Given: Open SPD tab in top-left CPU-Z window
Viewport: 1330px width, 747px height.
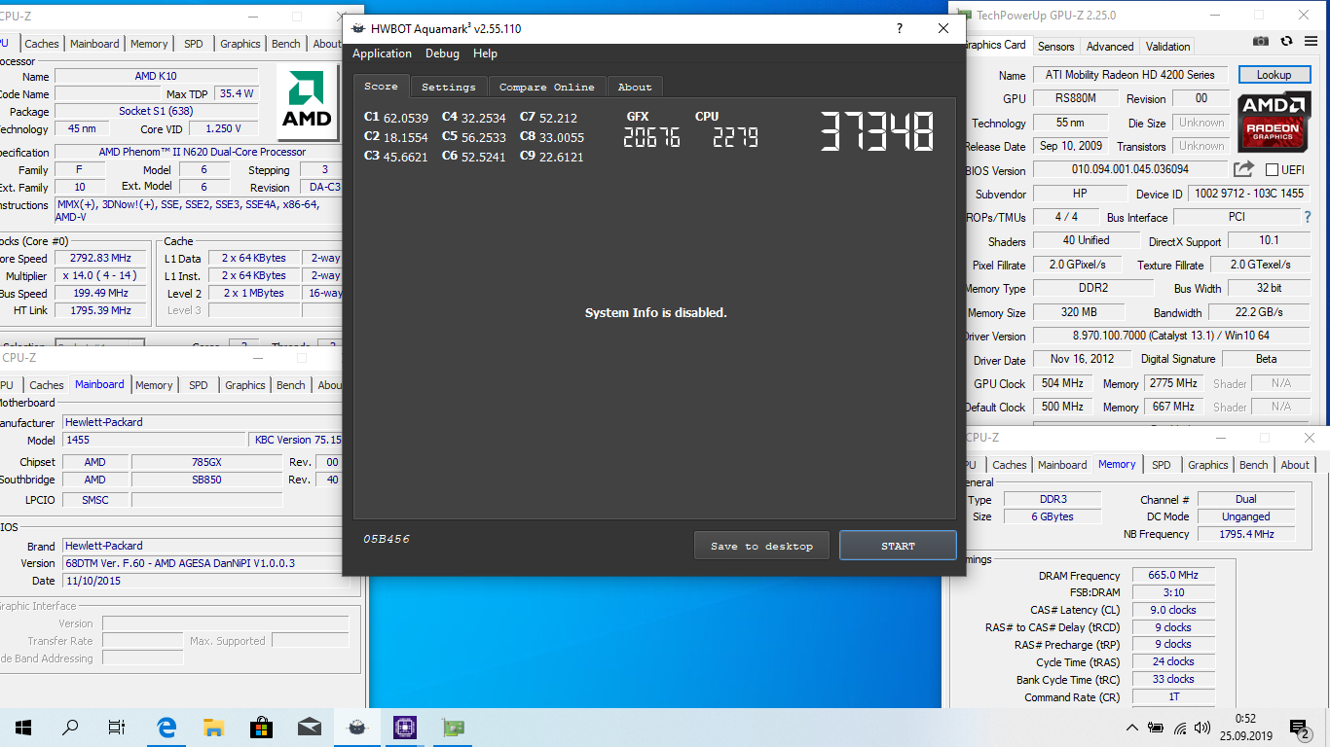Looking at the screenshot, I should point(194,44).
